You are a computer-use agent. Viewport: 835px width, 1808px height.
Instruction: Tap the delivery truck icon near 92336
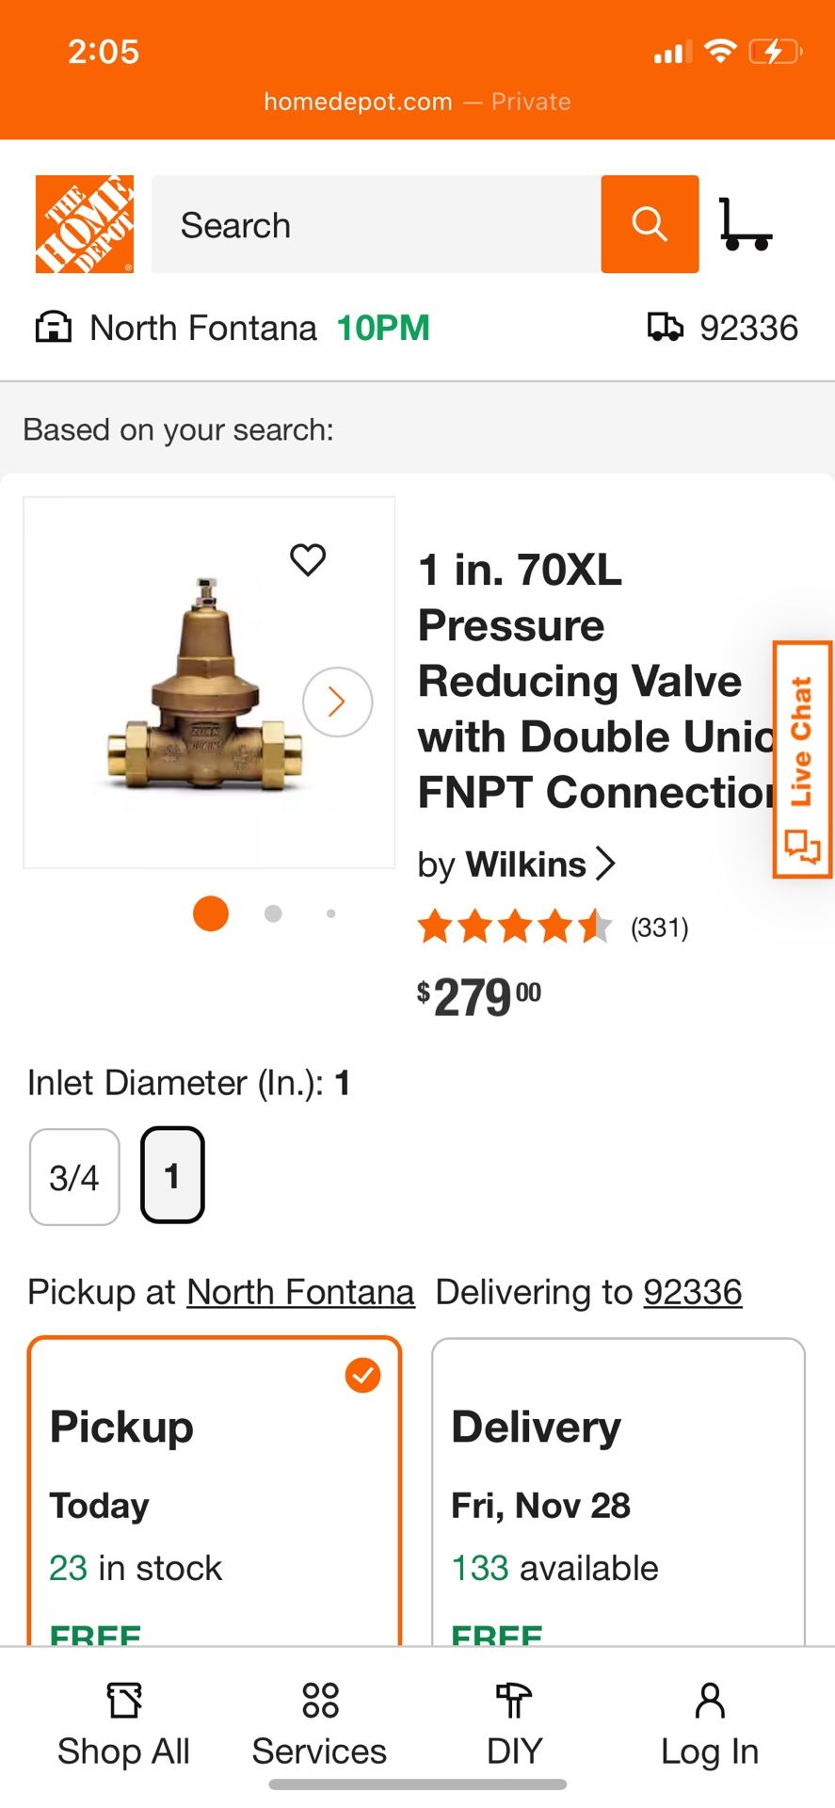pos(667,328)
